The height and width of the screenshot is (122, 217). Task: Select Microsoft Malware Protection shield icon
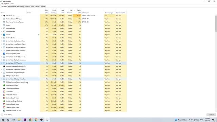point(4,66)
